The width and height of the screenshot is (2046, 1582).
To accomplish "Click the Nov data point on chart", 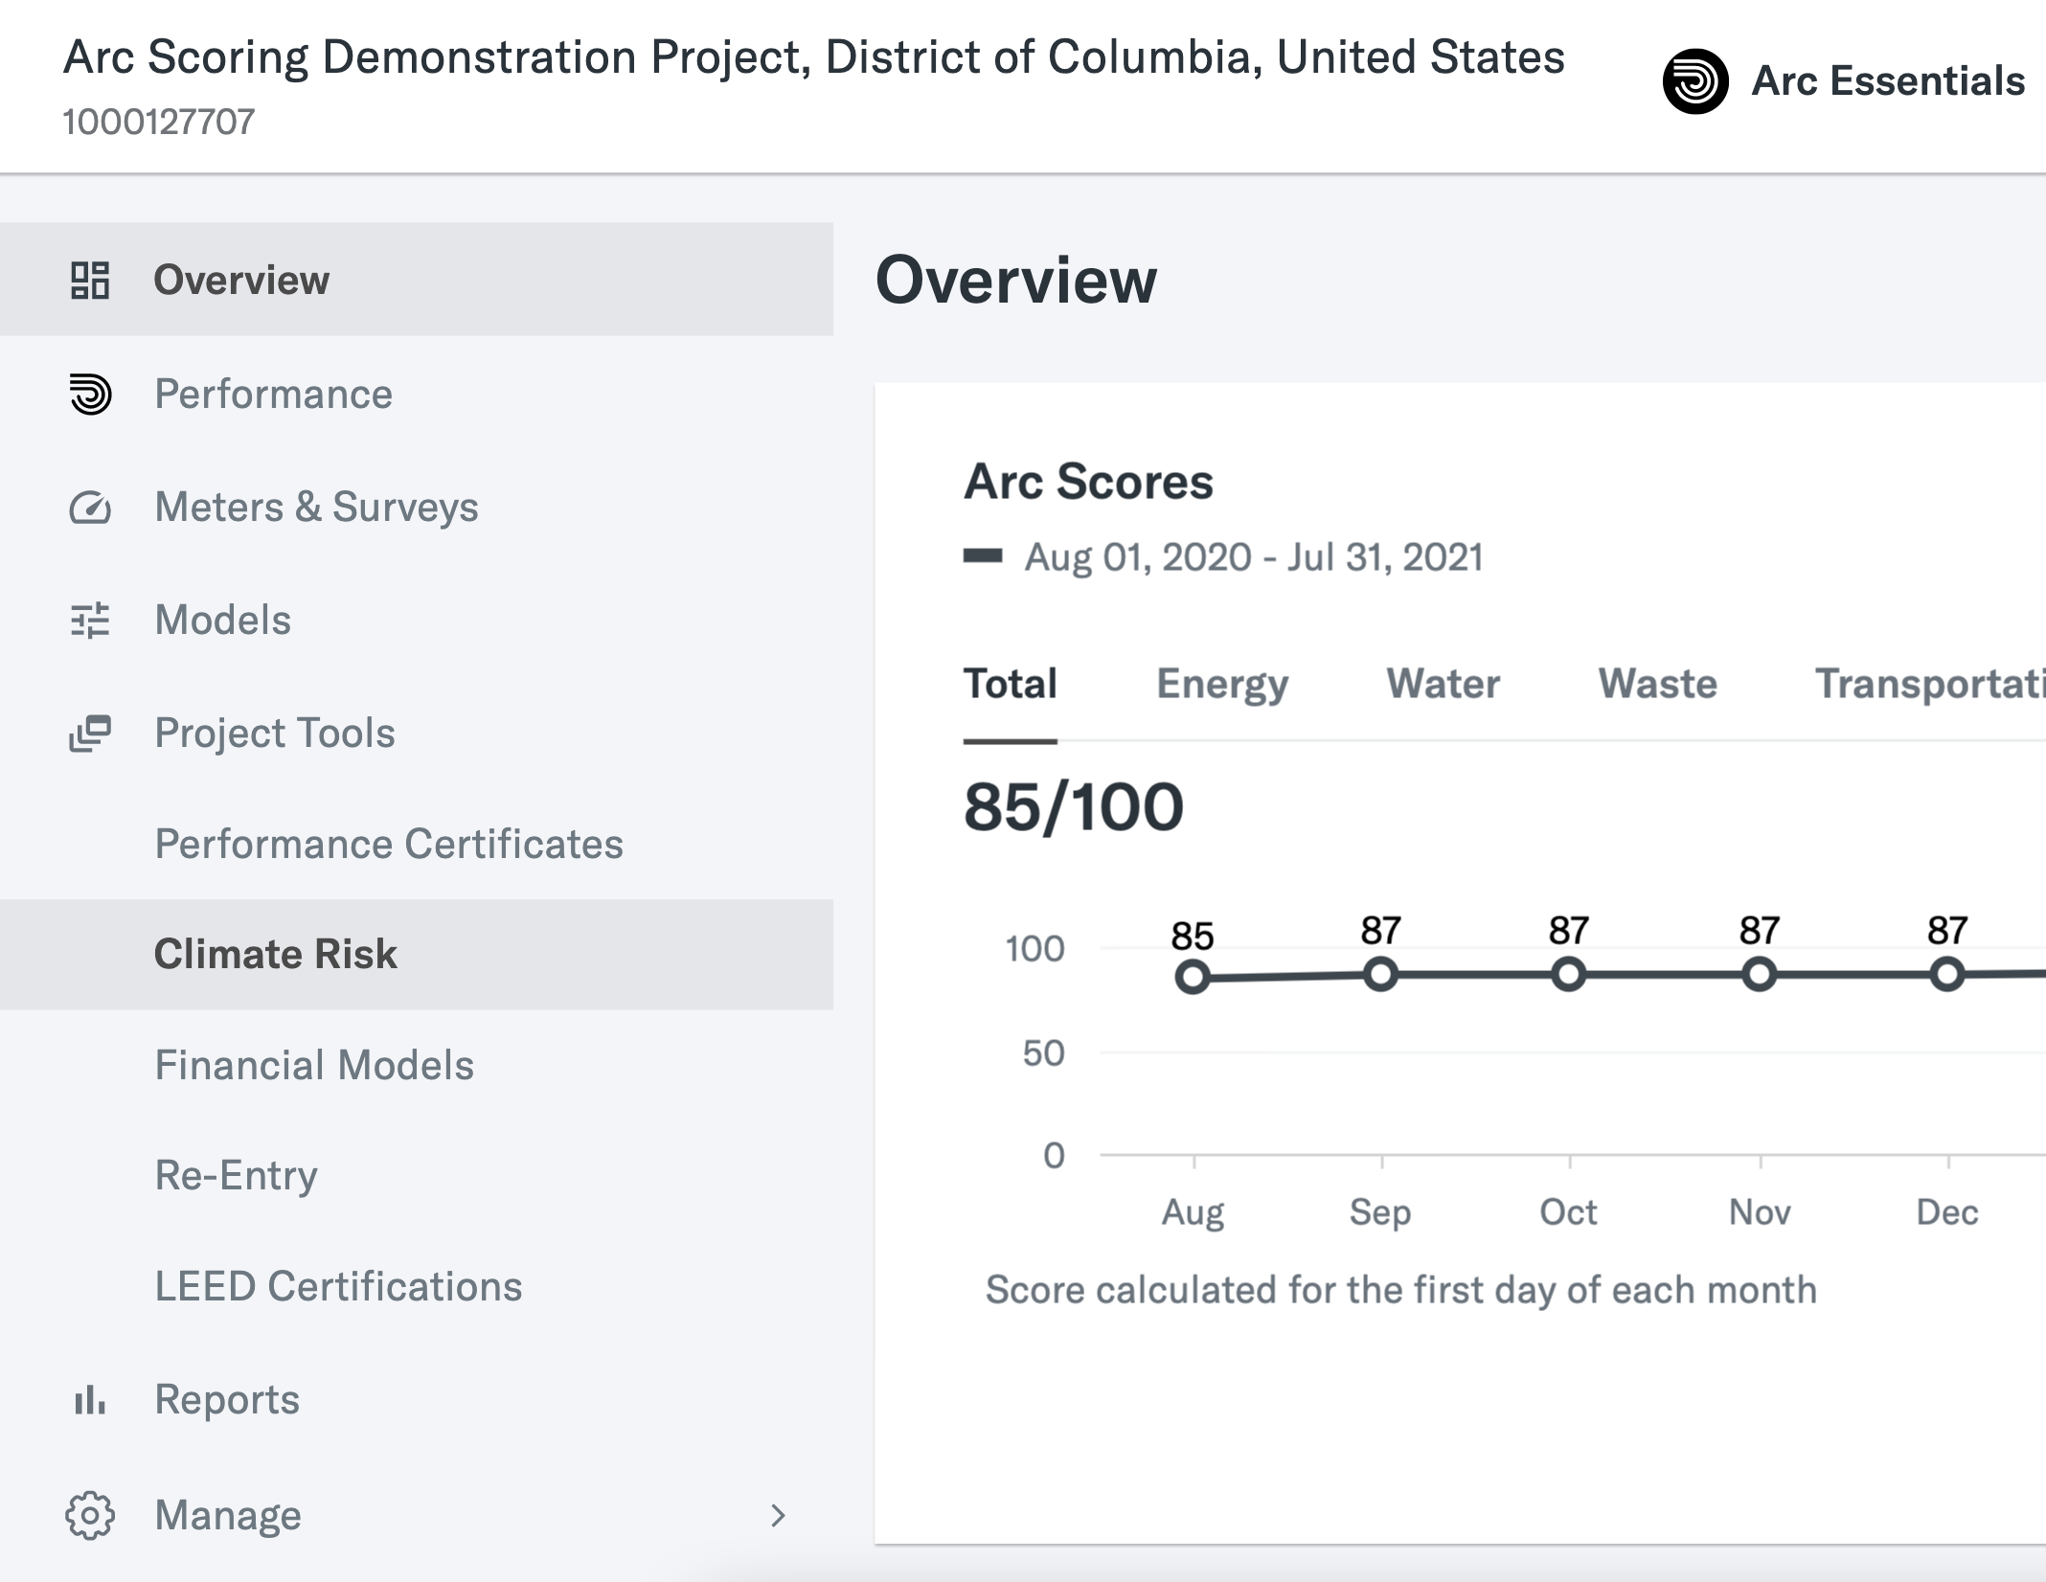I will tap(1760, 975).
